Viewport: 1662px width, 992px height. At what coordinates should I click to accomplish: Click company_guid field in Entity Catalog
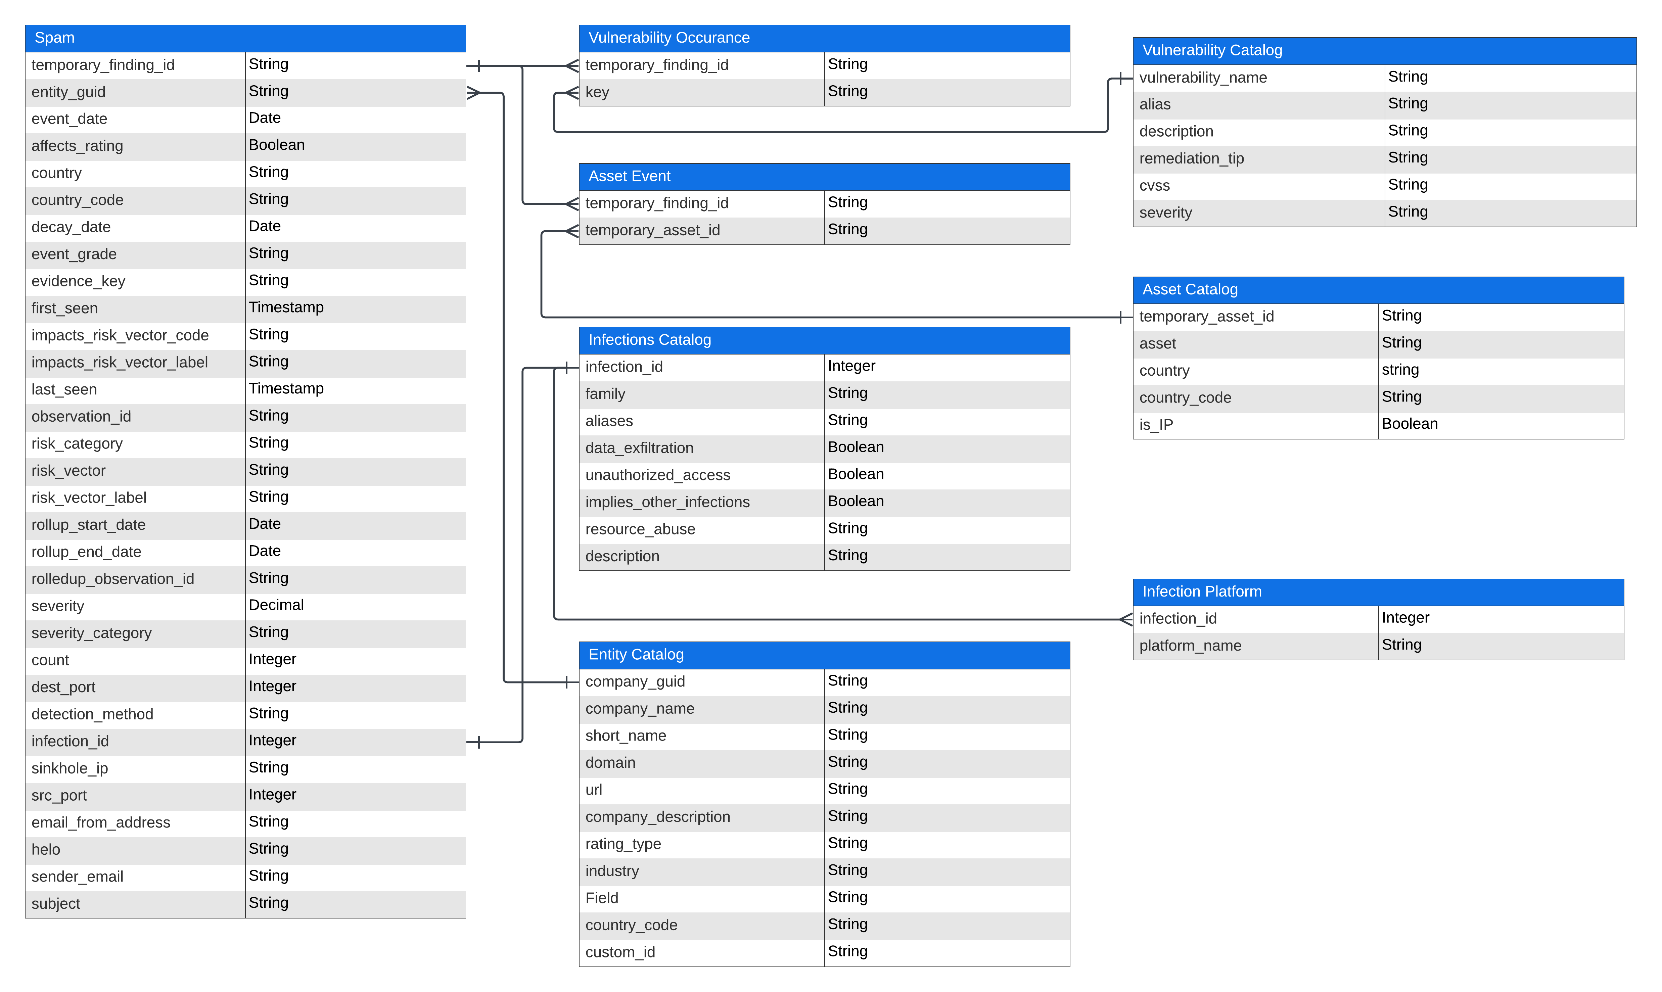tap(635, 682)
